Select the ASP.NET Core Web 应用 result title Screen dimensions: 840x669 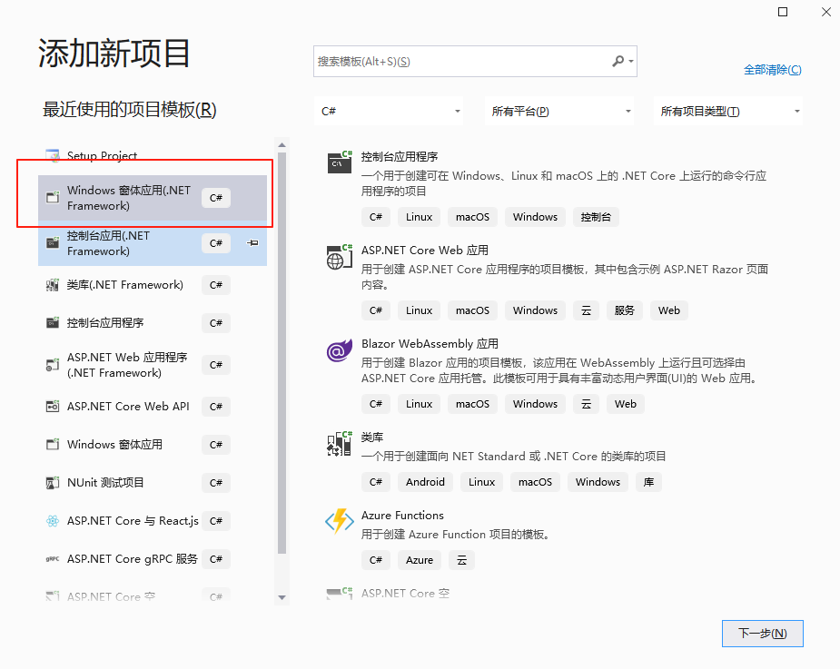tap(425, 251)
